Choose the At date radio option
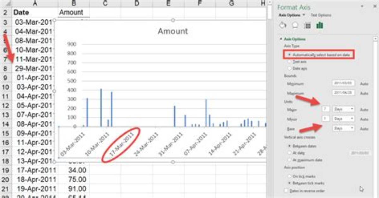 pyautogui.click(x=290, y=153)
